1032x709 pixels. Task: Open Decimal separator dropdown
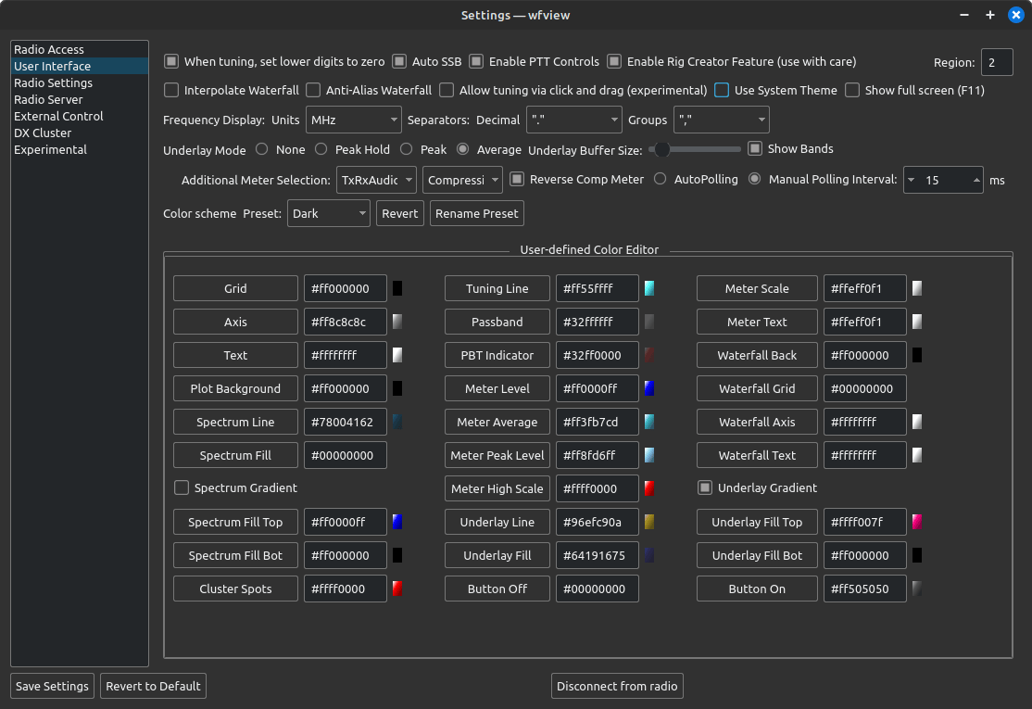(574, 120)
